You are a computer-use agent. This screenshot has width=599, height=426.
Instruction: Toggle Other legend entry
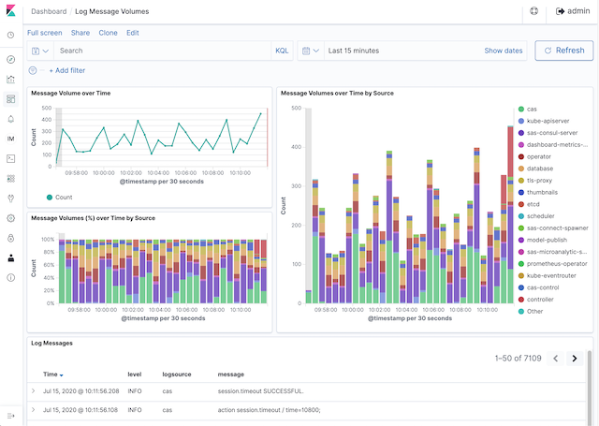tap(531, 312)
